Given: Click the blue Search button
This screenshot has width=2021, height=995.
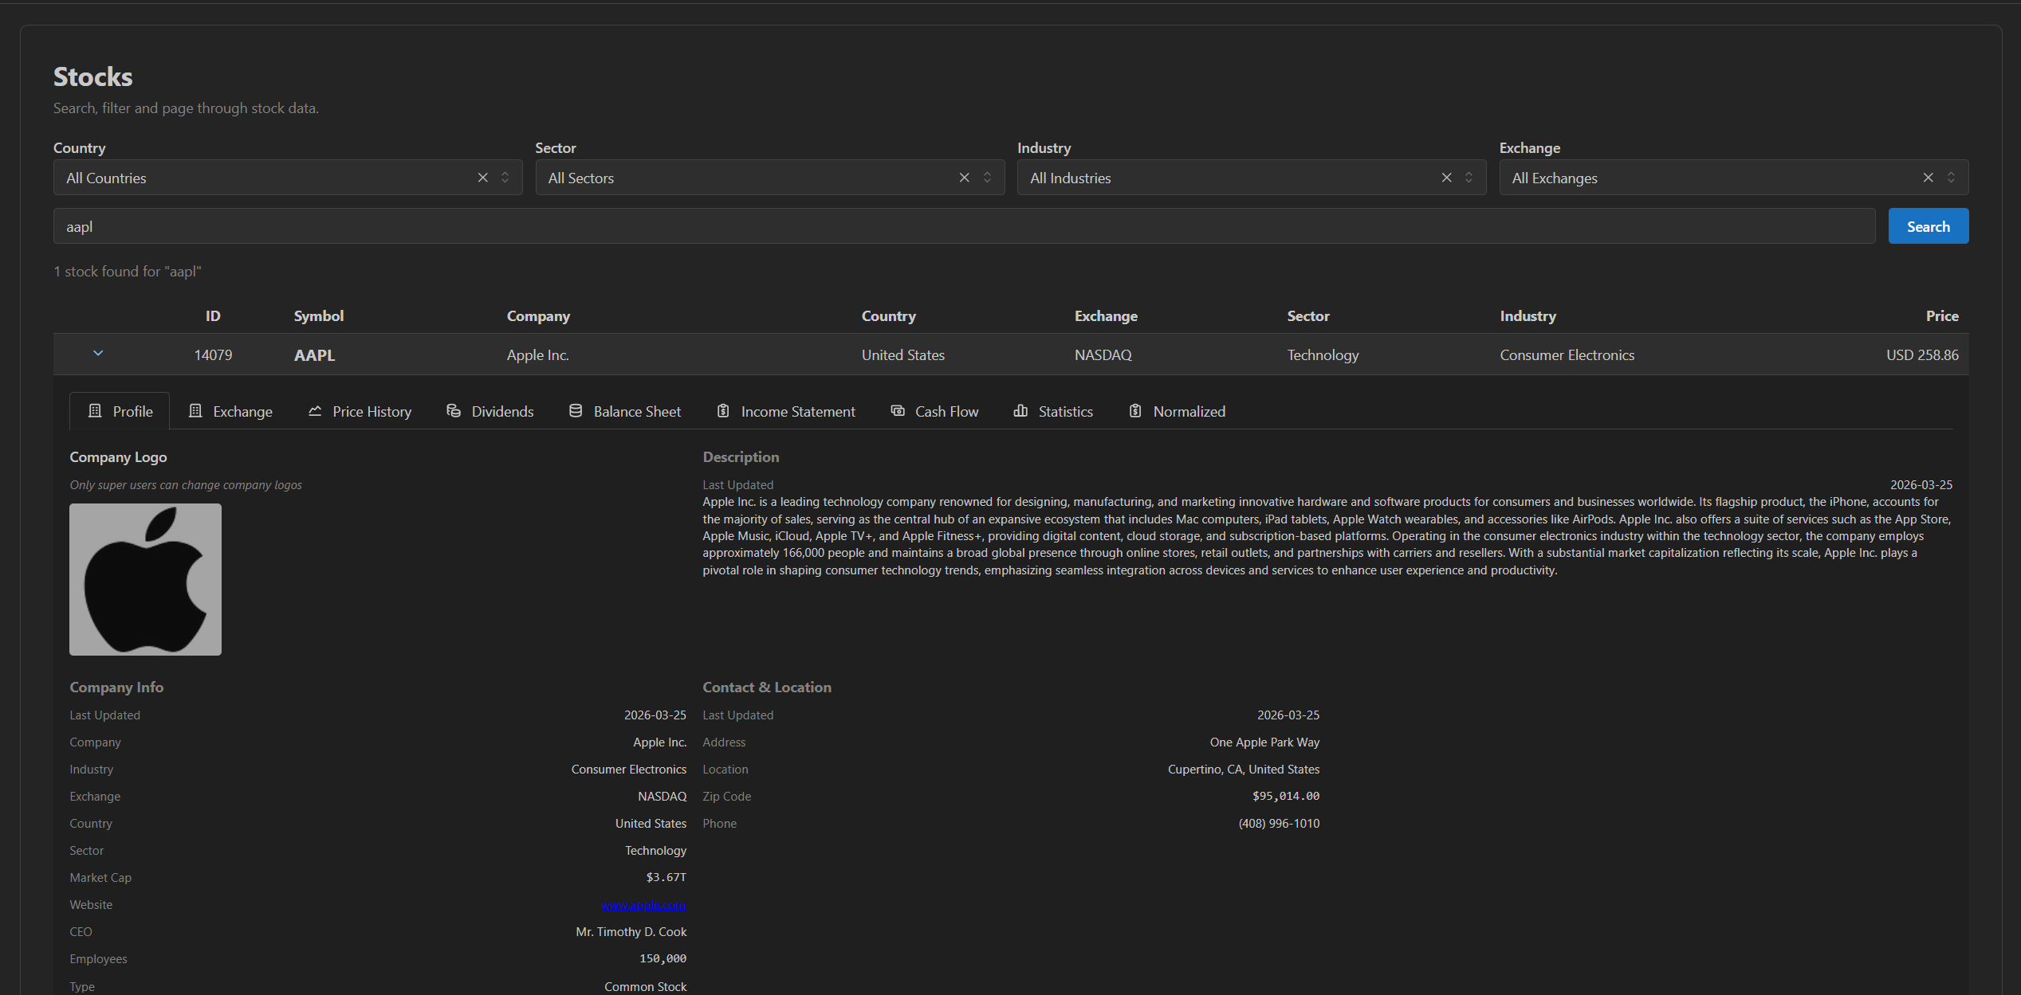Looking at the screenshot, I should 1928,226.
